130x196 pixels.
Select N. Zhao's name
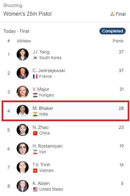click(x=41, y=127)
